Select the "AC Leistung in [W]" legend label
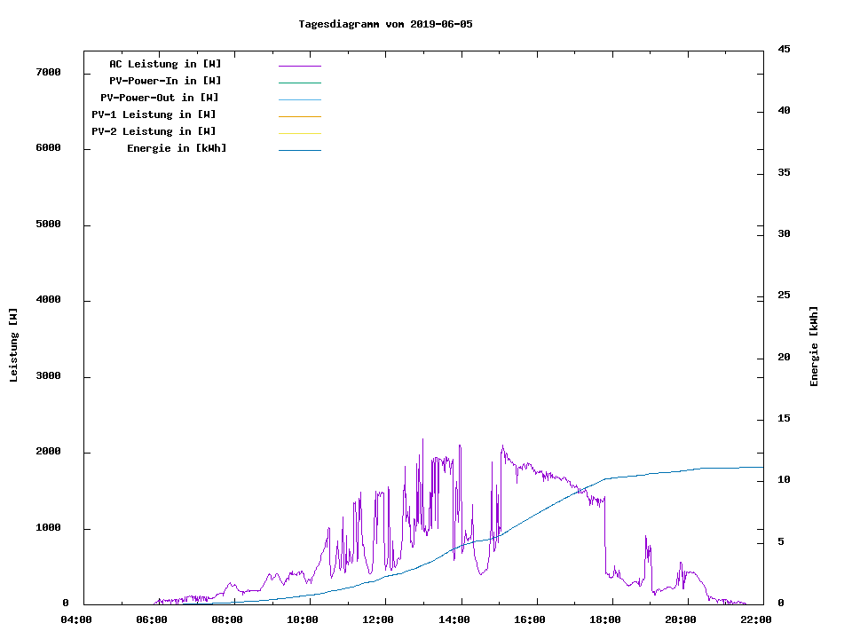 pyautogui.click(x=165, y=64)
